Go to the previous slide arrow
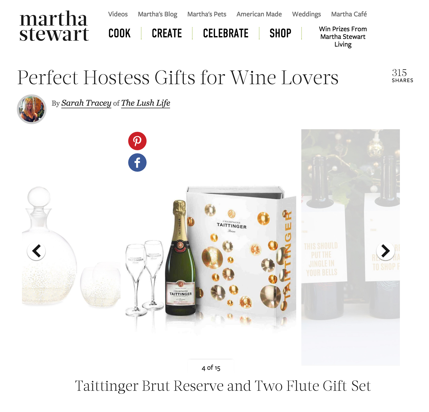This screenshot has height=412, width=429. tap(36, 251)
